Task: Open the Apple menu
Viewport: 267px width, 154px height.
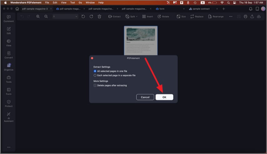Action: 5,2
